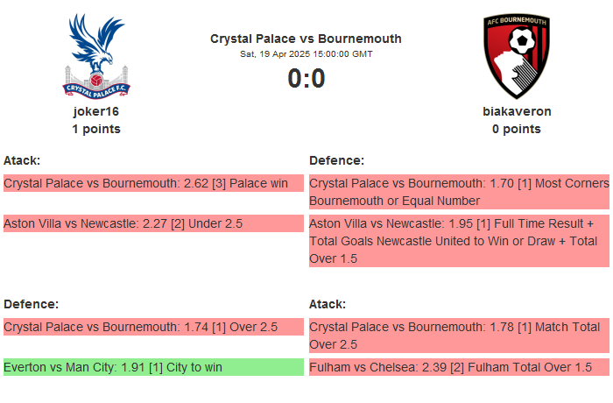
Task: Select the Newcastle Win or Draw bet
Action: [x=459, y=241]
